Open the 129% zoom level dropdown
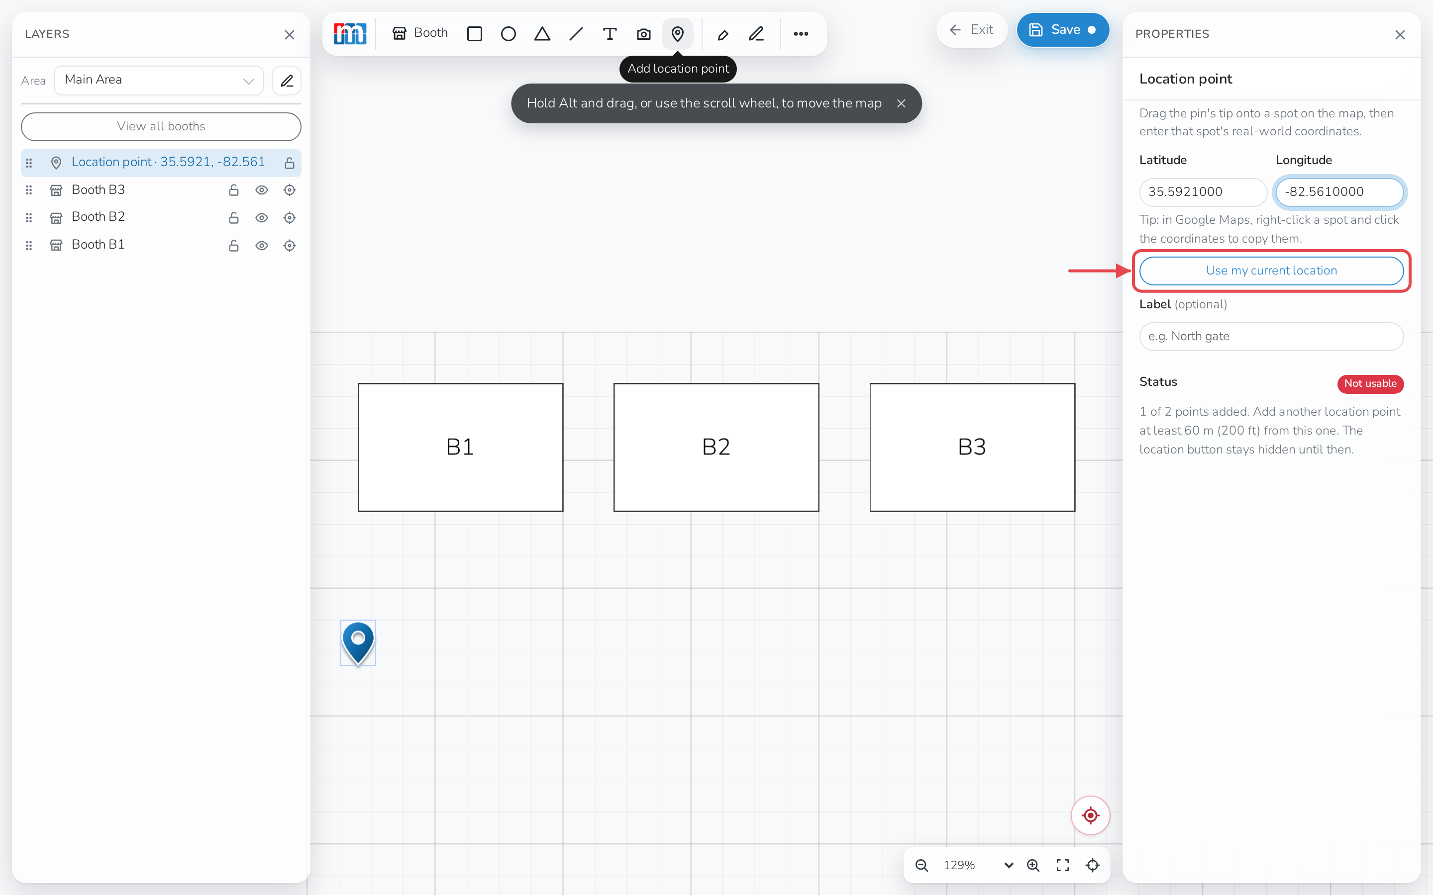This screenshot has width=1433, height=895. 978,865
